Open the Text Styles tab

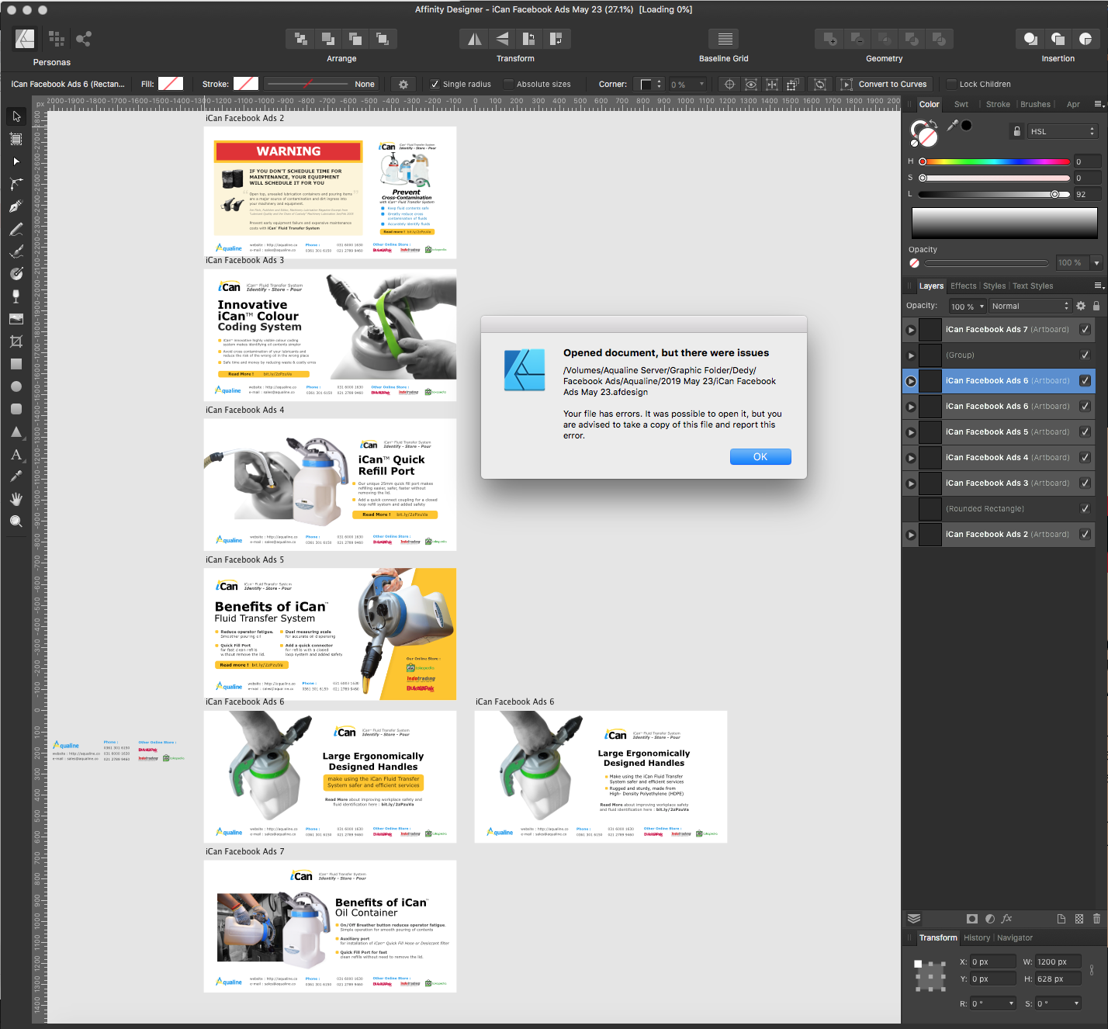(x=1033, y=286)
